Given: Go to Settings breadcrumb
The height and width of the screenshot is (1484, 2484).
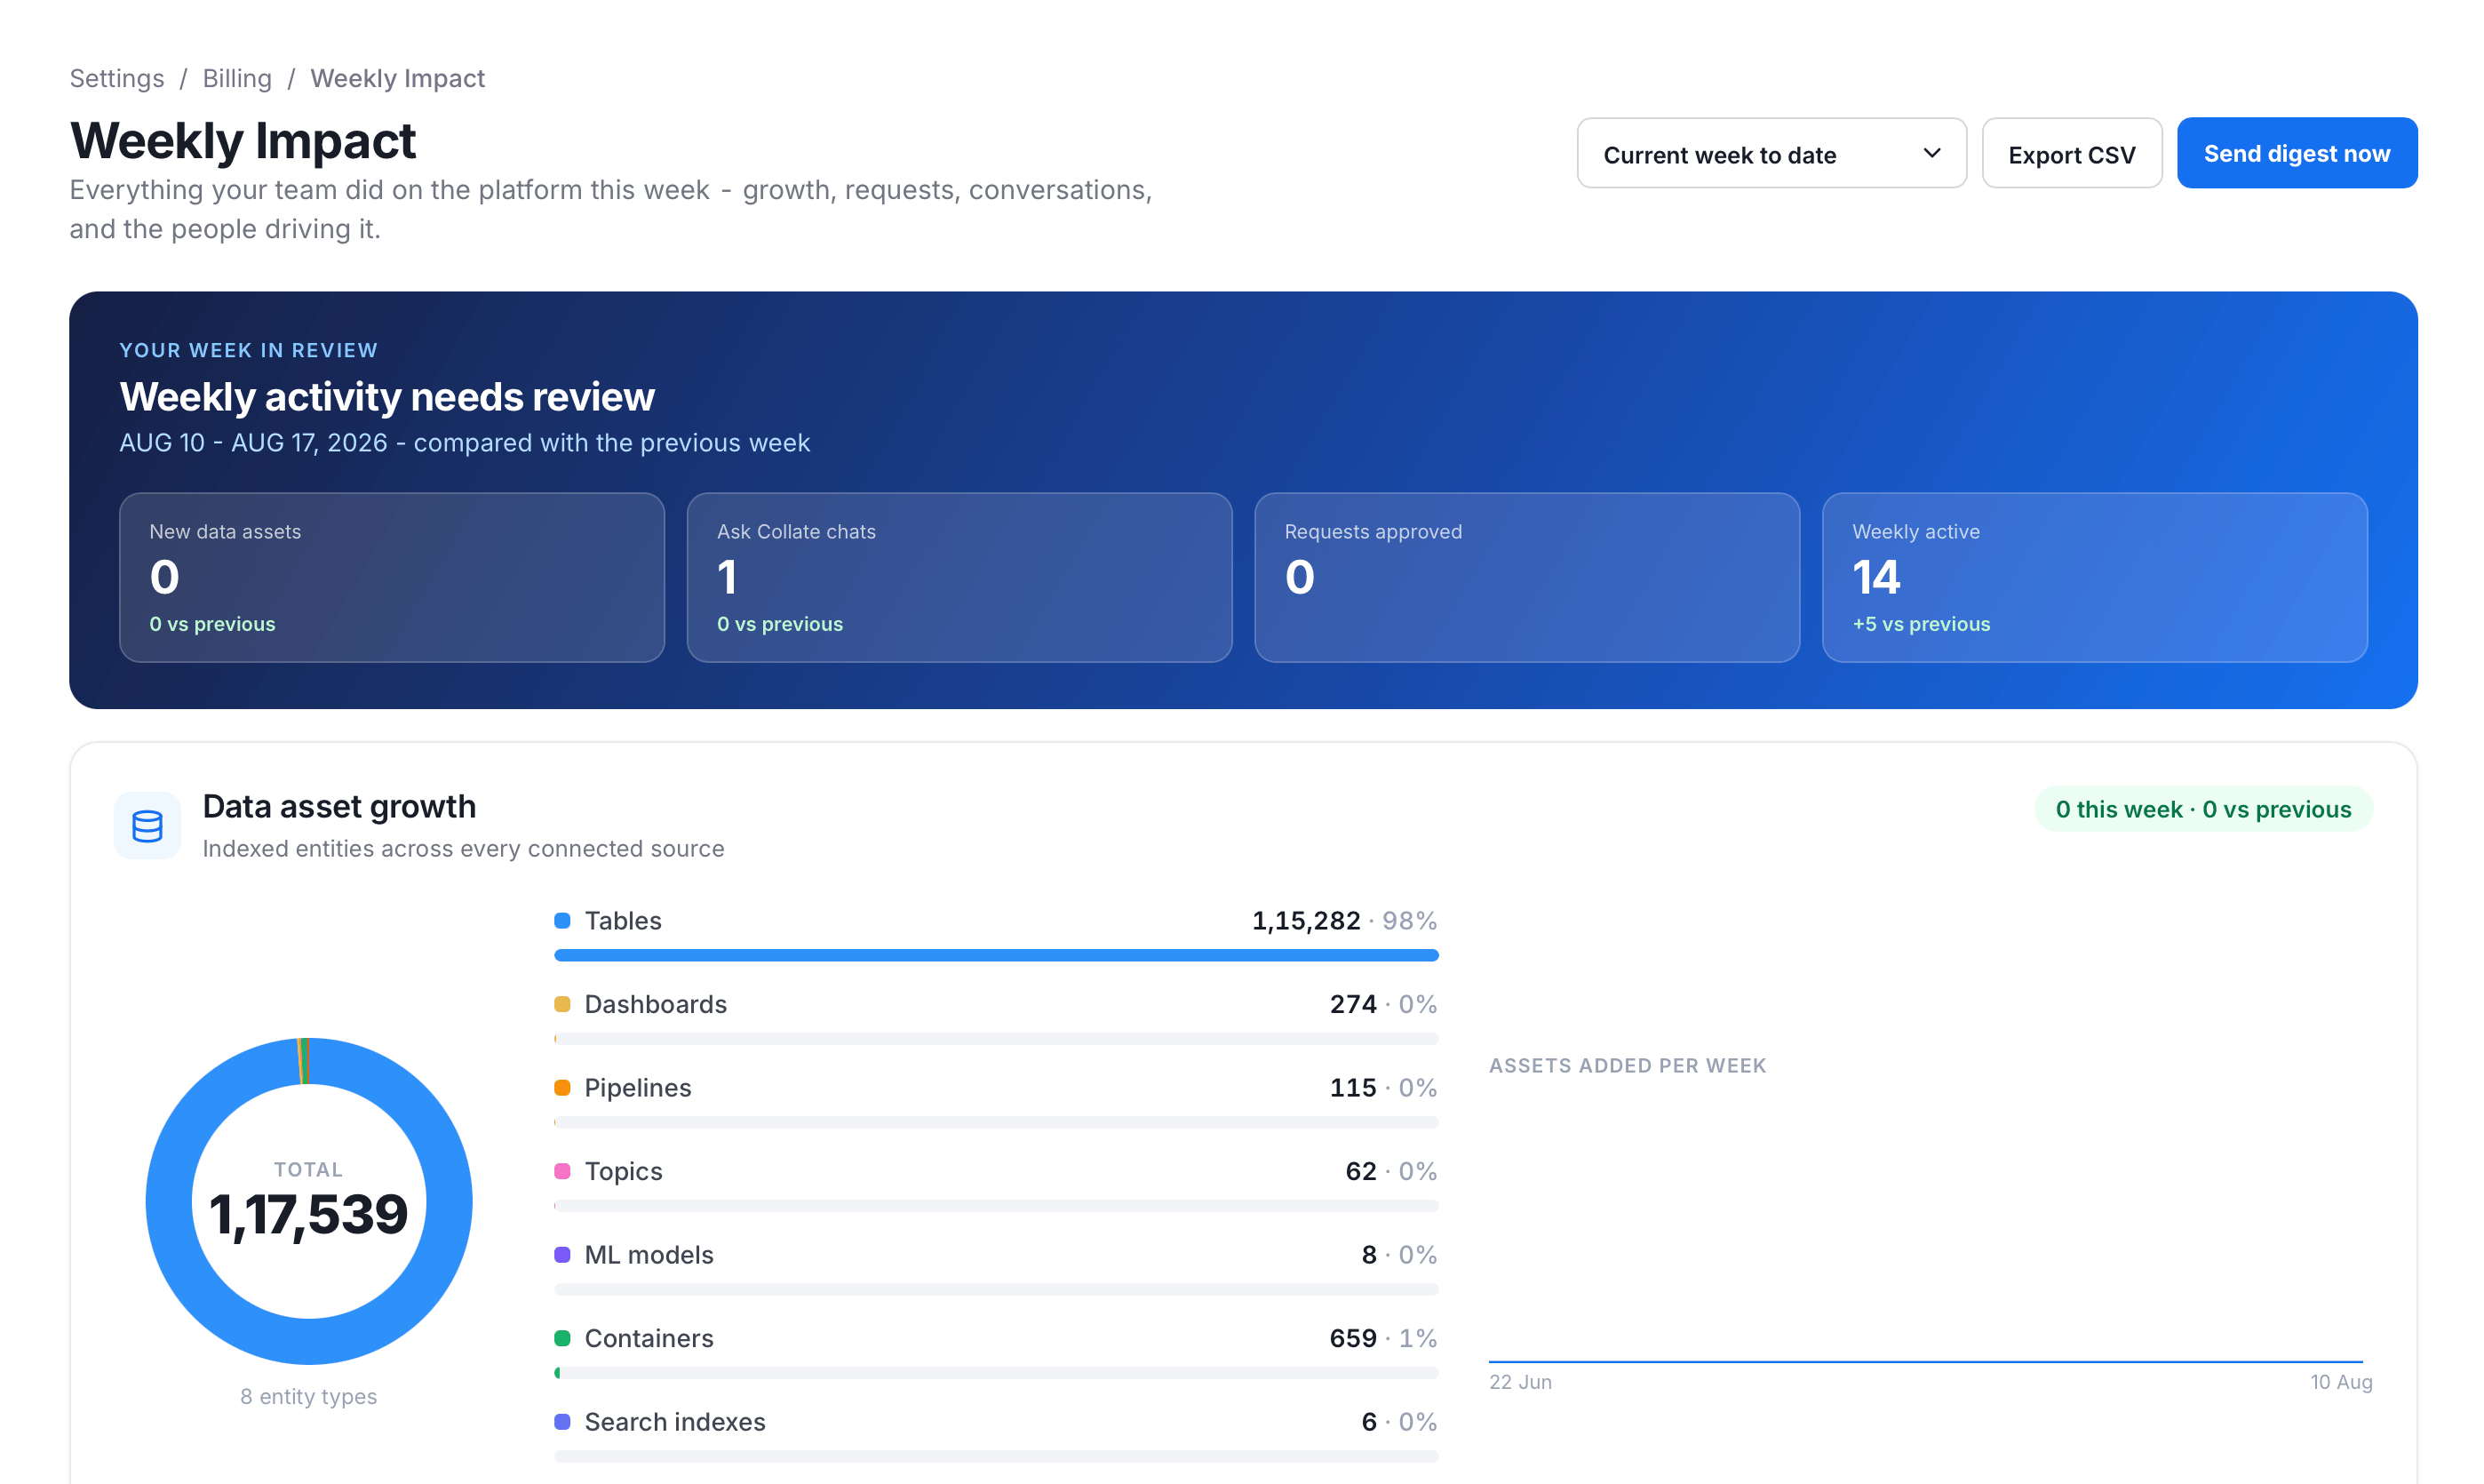Looking at the screenshot, I should [117, 79].
